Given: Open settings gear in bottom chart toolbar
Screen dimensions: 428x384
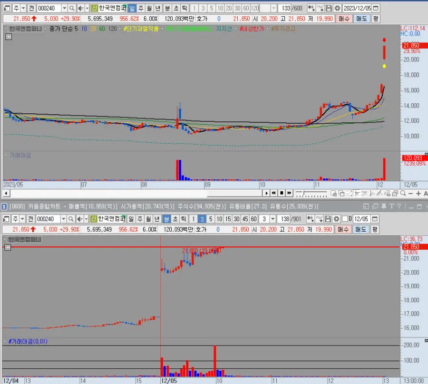Looking at the screenshot, I should point(337,219).
